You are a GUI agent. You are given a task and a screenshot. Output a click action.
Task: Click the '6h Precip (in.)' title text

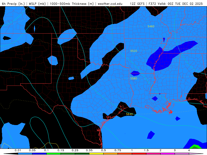13,4
